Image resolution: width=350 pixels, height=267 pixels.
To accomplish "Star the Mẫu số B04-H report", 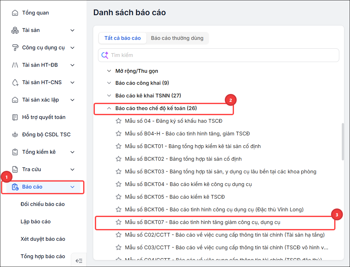I will (119, 133).
